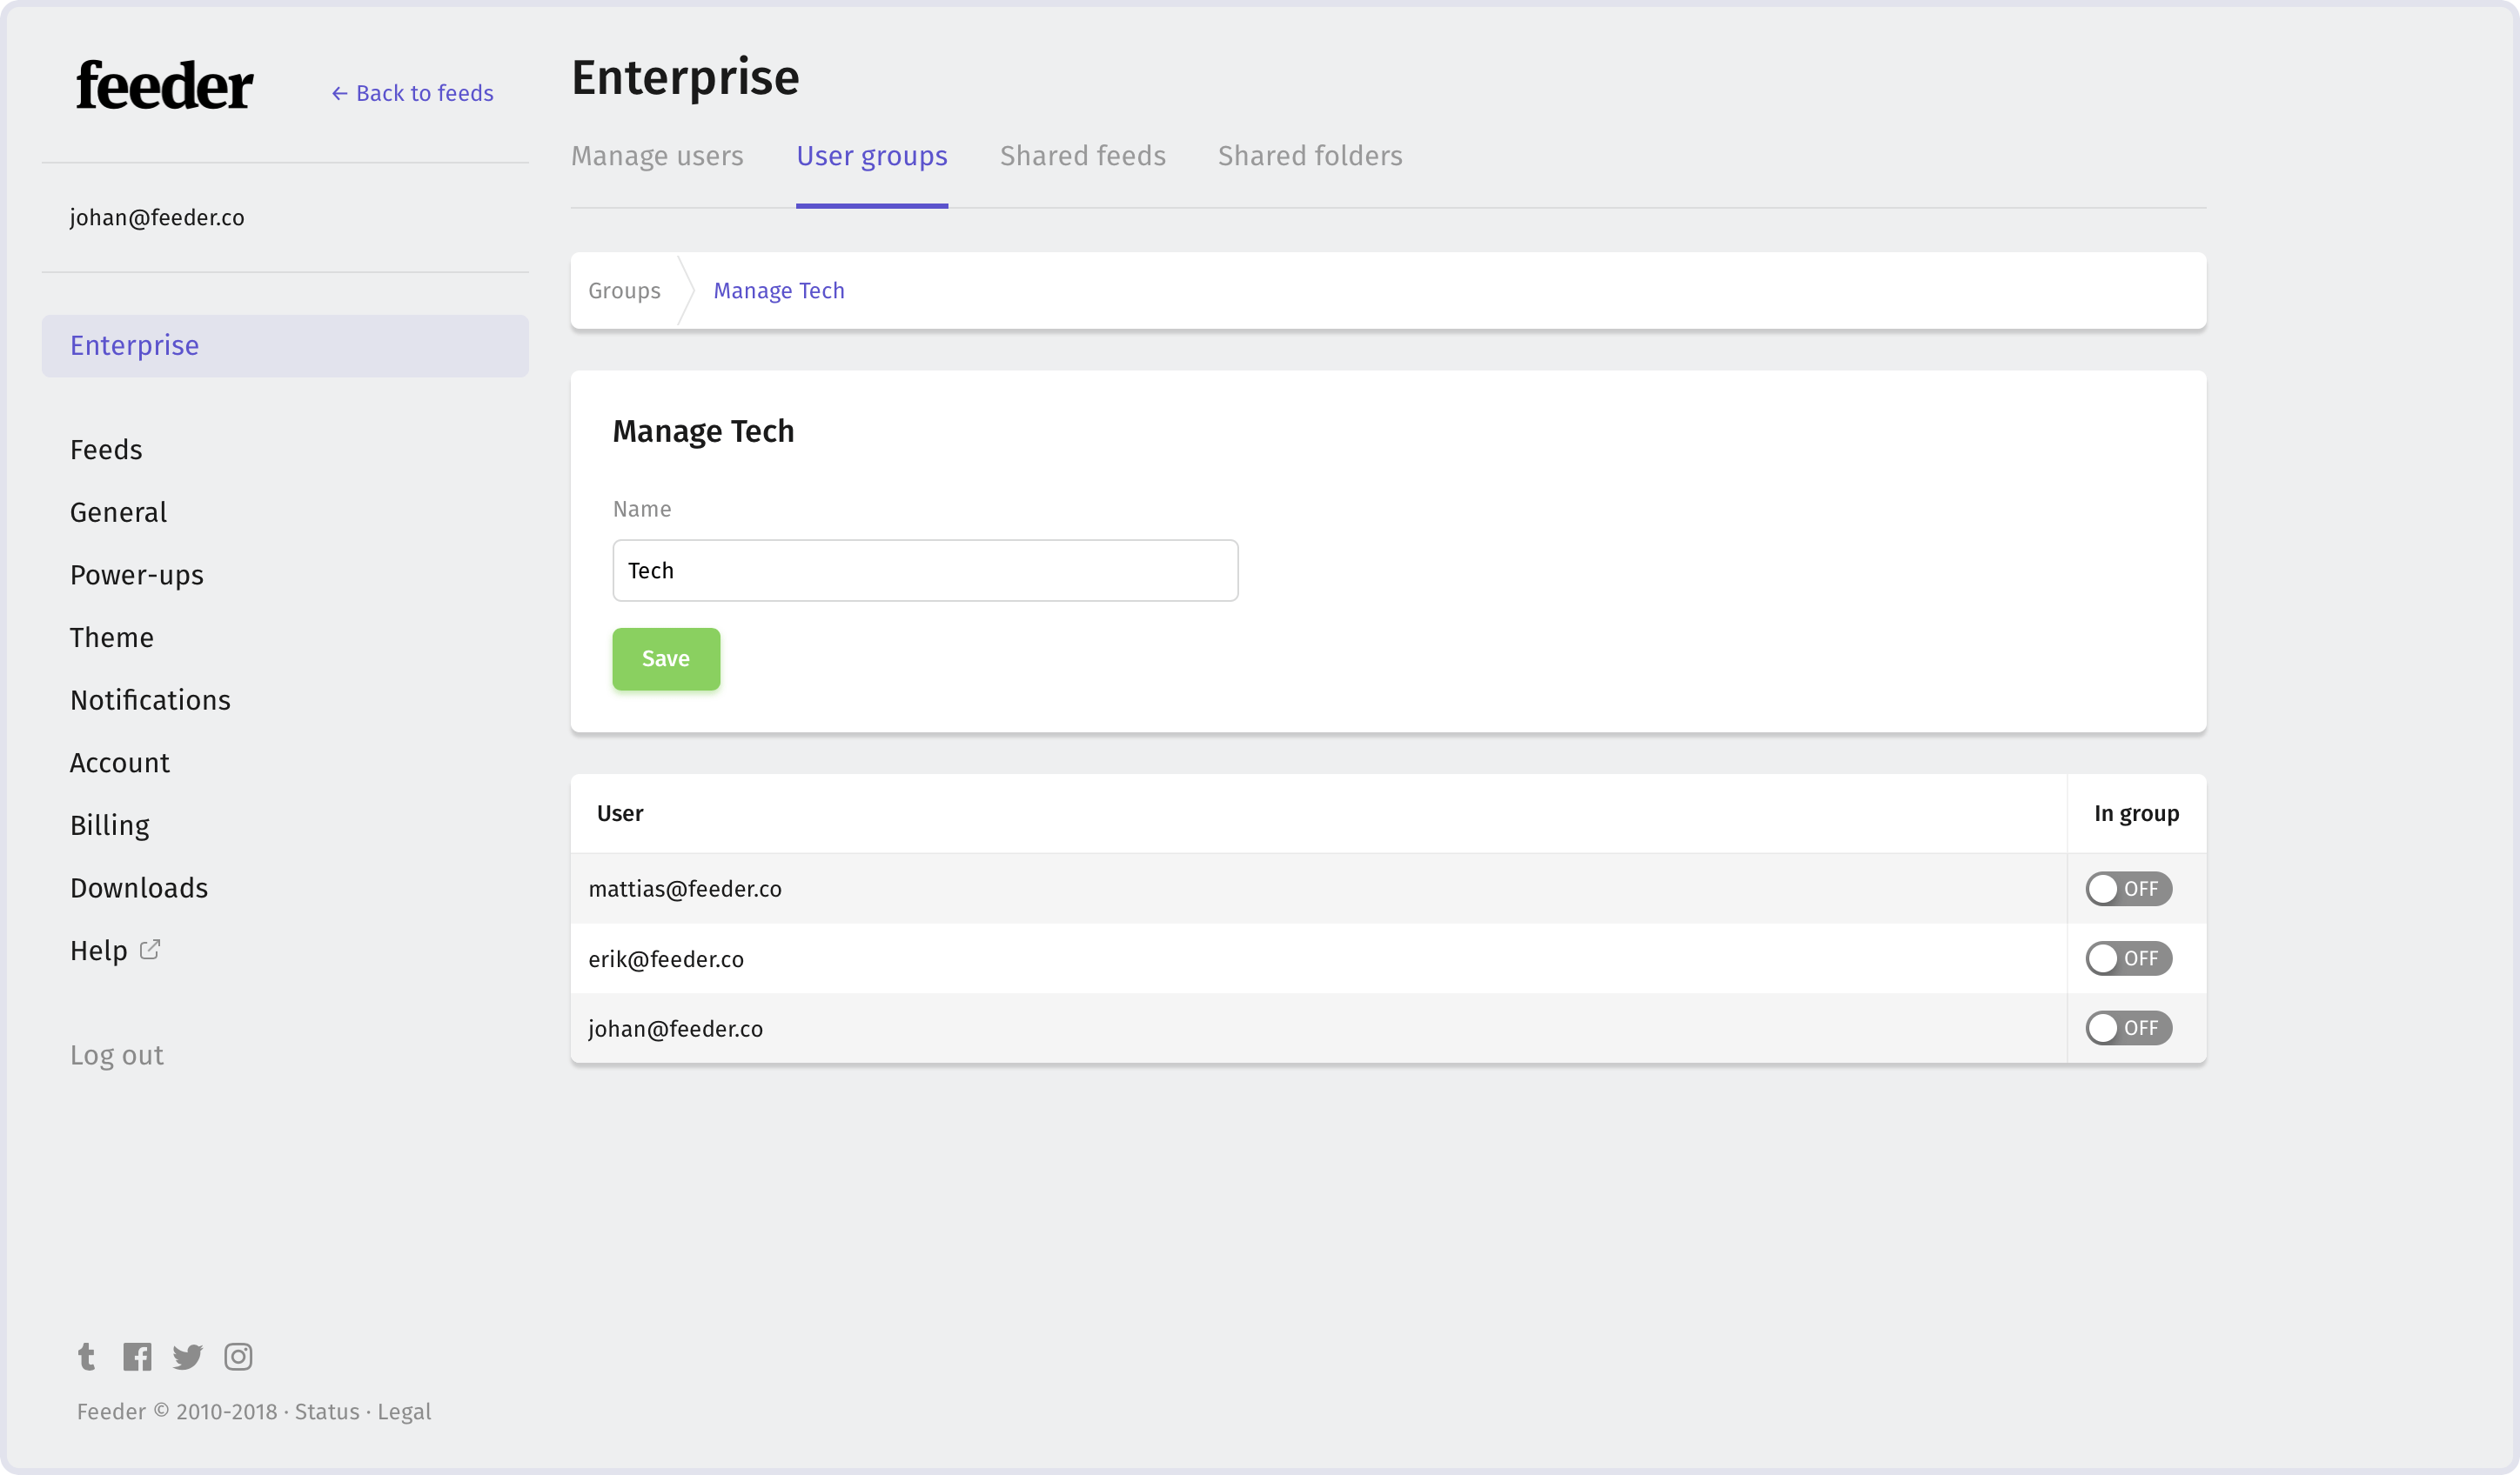Toggle group membership for mattias@feeder.co
The width and height of the screenshot is (2520, 1475).
pyautogui.click(x=2128, y=889)
